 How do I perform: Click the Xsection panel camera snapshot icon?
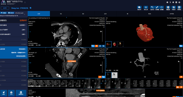click(x=178, y=87)
